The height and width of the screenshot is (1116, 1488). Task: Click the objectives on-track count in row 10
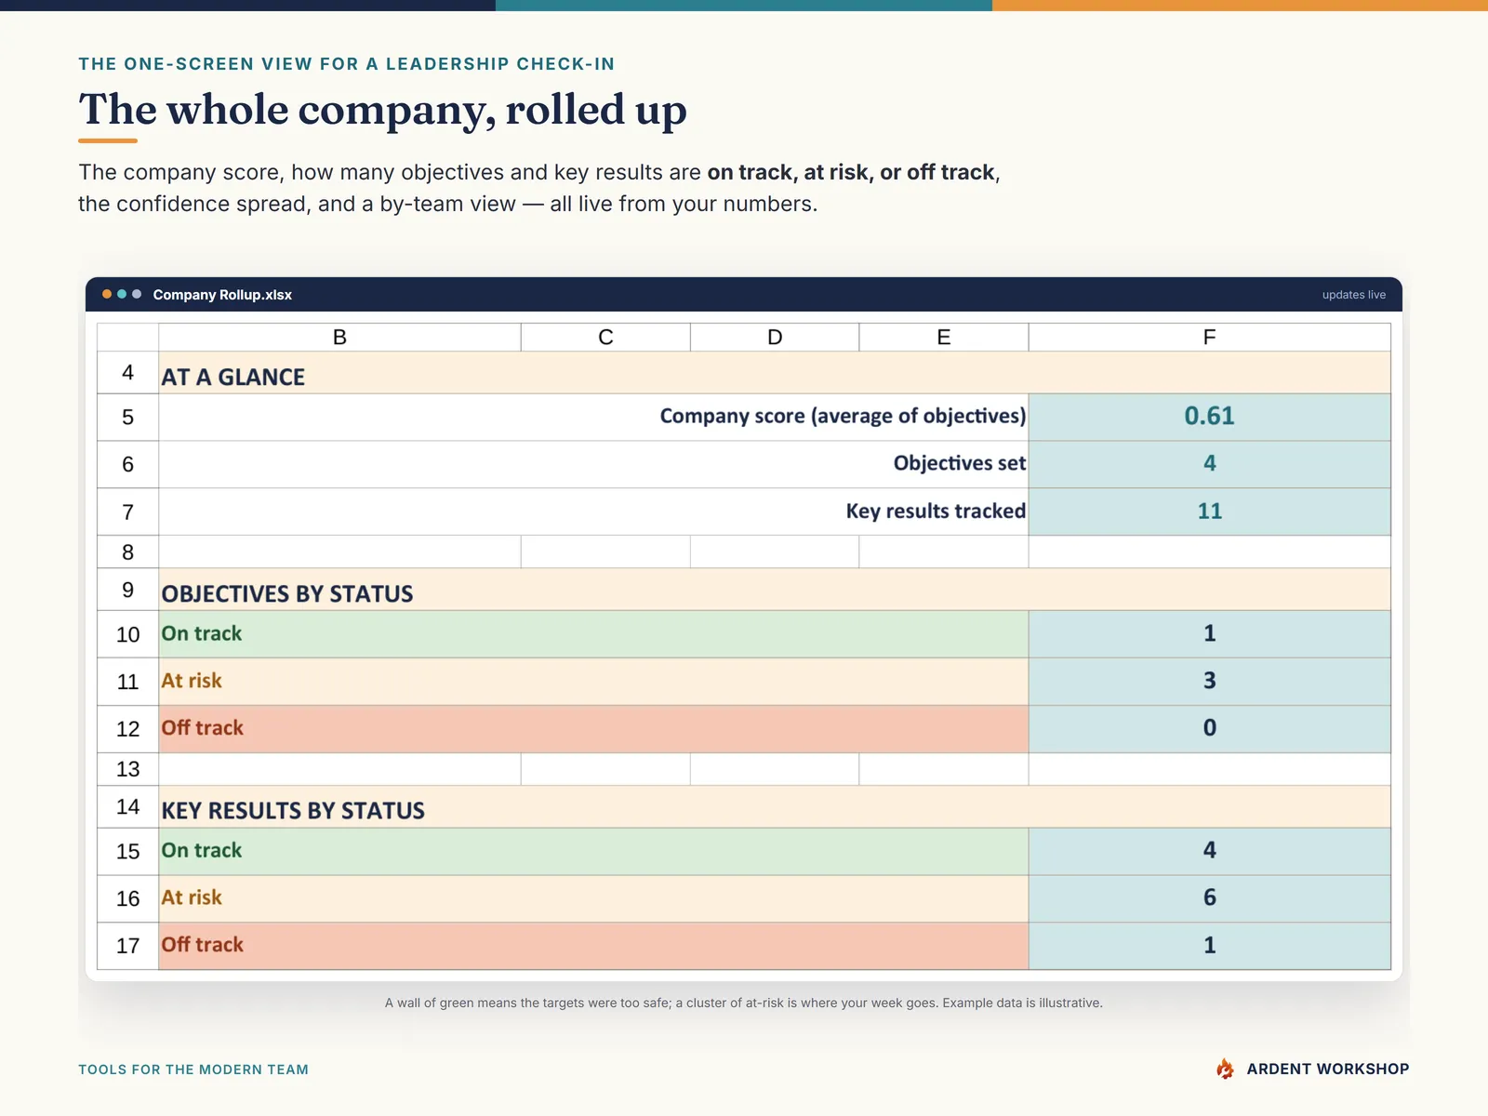[x=1209, y=634]
